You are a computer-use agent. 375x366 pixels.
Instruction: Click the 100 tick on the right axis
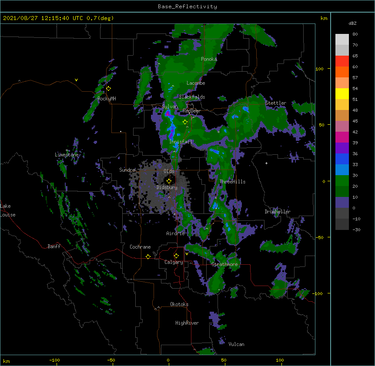tap(319, 69)
